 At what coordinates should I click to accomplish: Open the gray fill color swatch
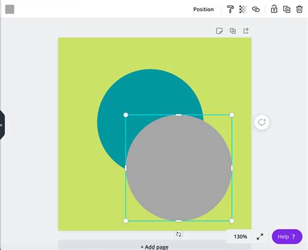coord(10,9)
